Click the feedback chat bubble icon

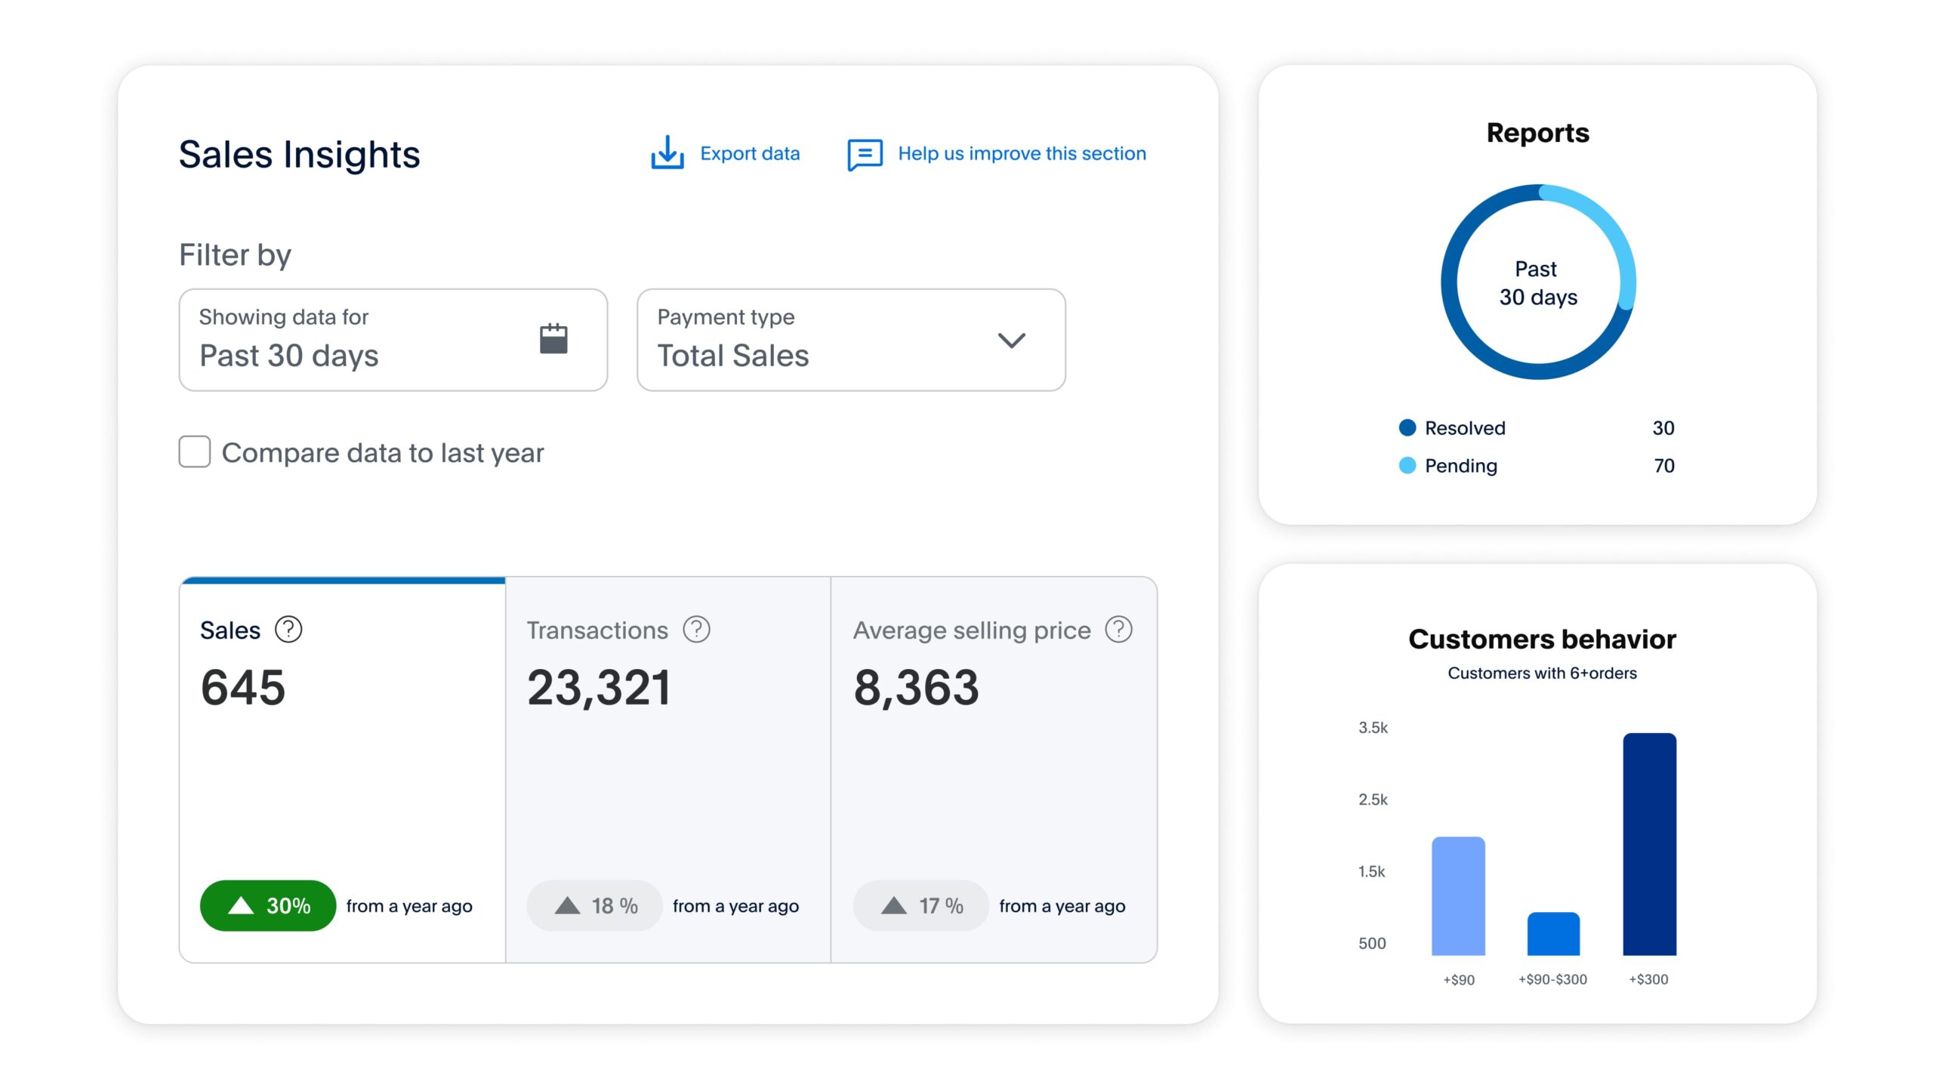(865, 154)
